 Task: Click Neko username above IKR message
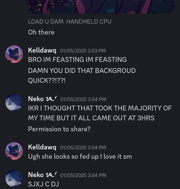[42, 99]
